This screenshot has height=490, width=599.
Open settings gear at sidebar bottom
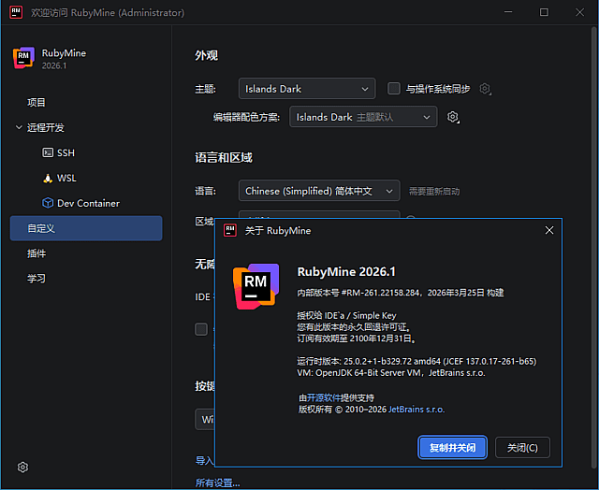click(23, 467)
